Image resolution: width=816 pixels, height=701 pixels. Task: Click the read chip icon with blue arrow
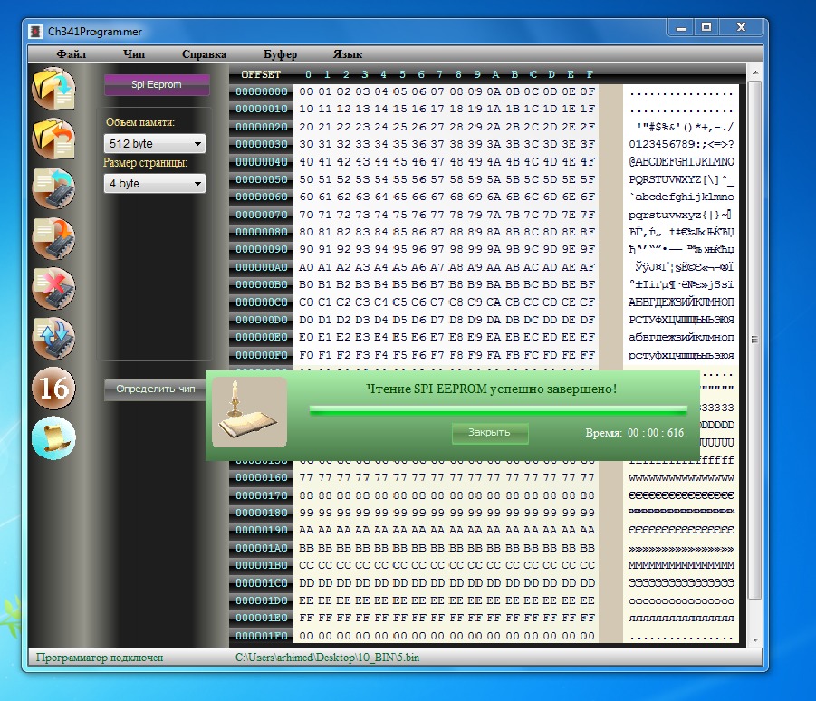(53, 188)
